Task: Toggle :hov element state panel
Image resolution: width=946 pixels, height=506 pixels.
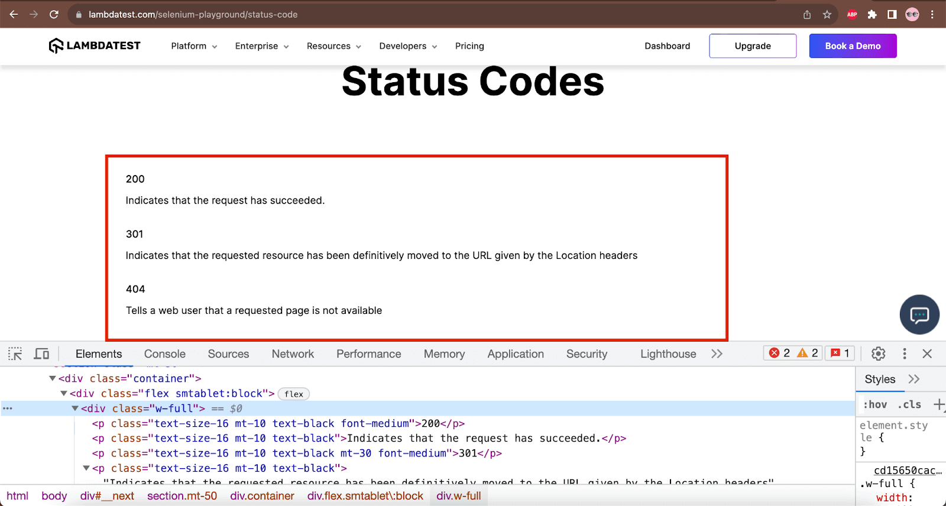Action: coord(875,404)
